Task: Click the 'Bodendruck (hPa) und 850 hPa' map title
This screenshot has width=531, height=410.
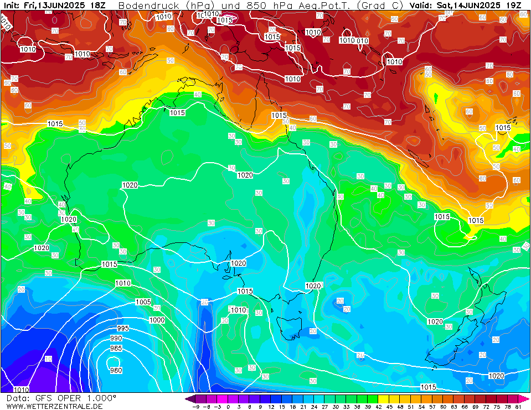Action: (x=206, y=6)
